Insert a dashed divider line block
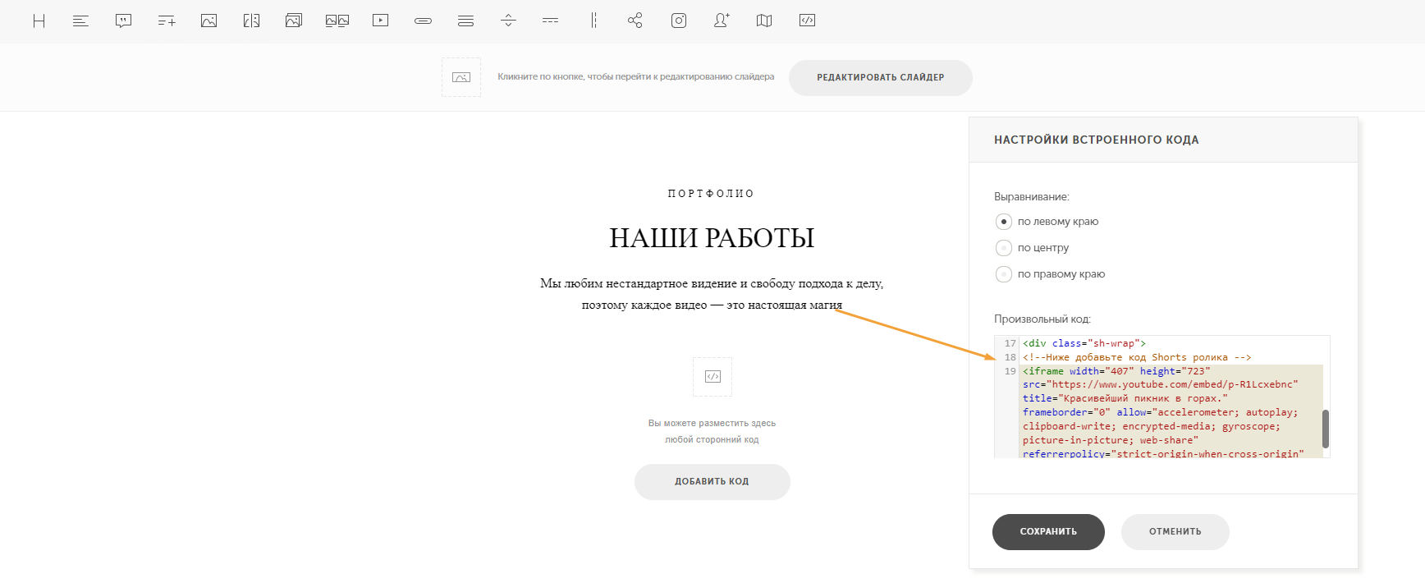The height and width of the screenshot is (583, 1425). click(x=551, y=21)
